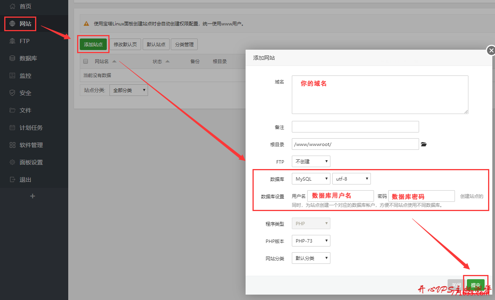
Task: Toggle the select-all checkbox in site table
Action: point(86,61)
